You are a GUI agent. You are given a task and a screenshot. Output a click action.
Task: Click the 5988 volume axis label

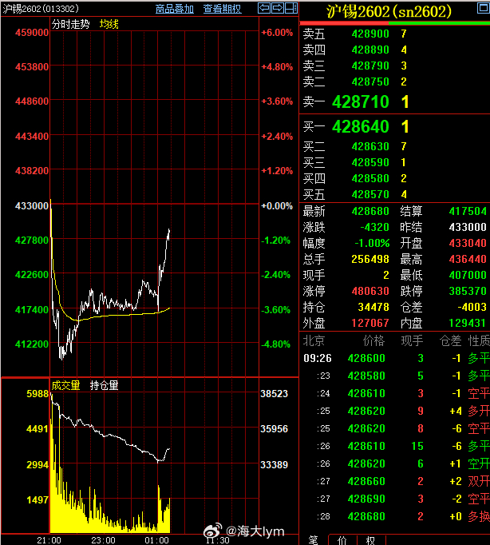38,394
